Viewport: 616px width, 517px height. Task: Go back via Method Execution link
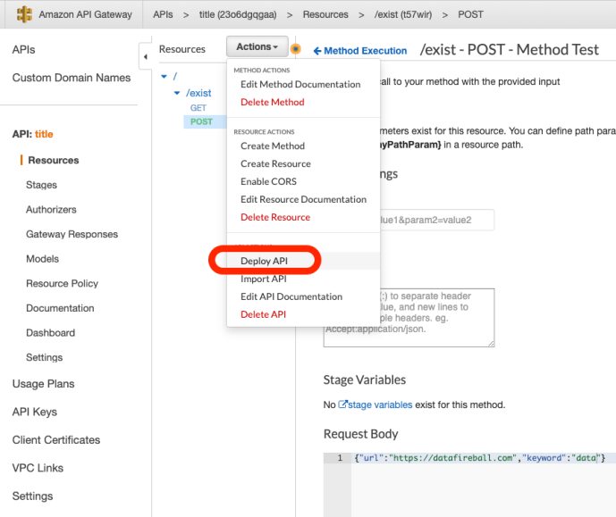pos(359,51)
